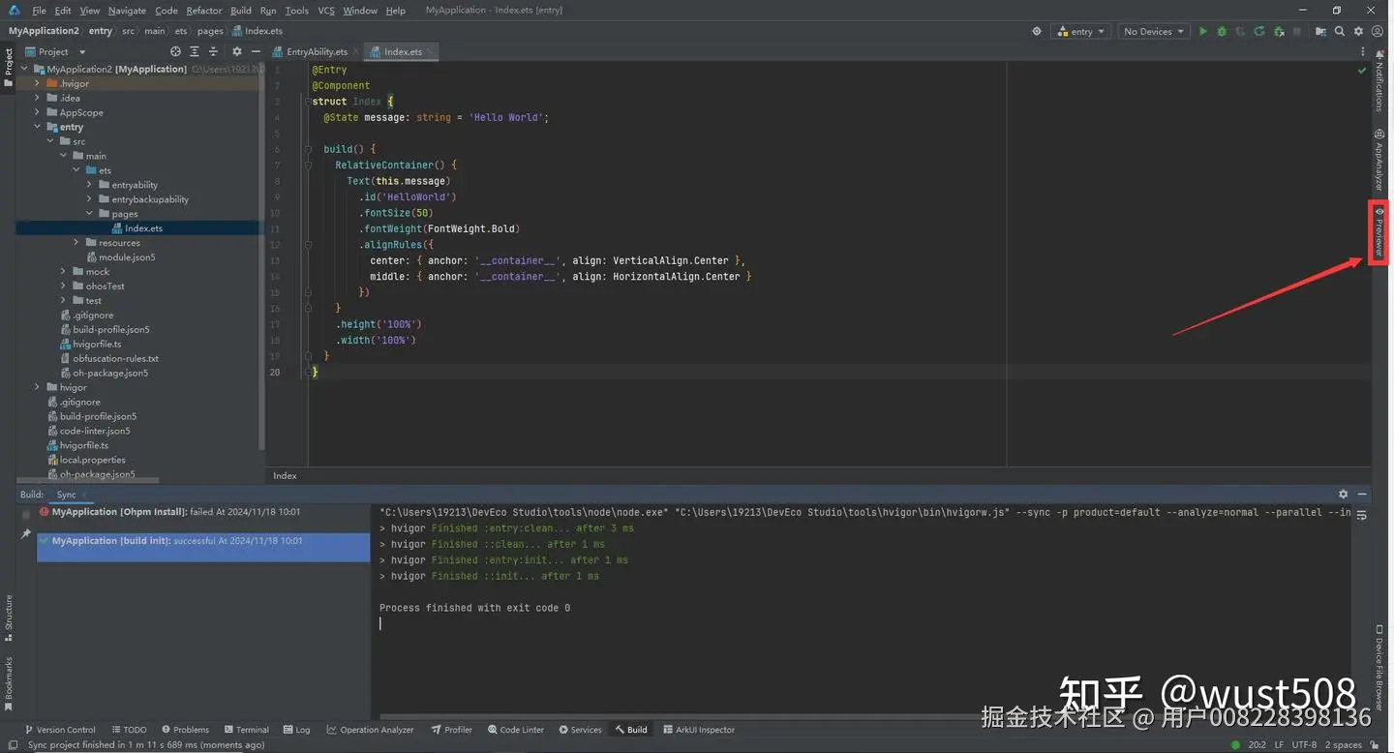Open the No Devices dropdown

click(1152, 31)
